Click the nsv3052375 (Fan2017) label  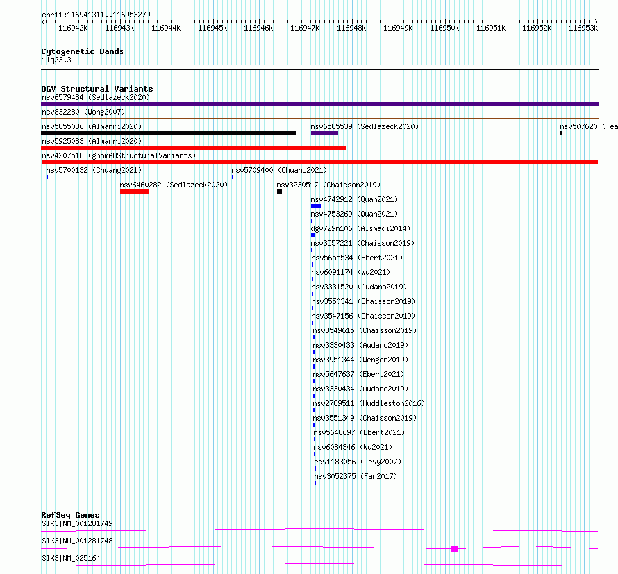pyautogui.click(x=356, y=476)
